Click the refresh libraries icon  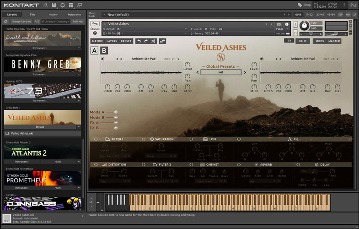pos(6,22)
